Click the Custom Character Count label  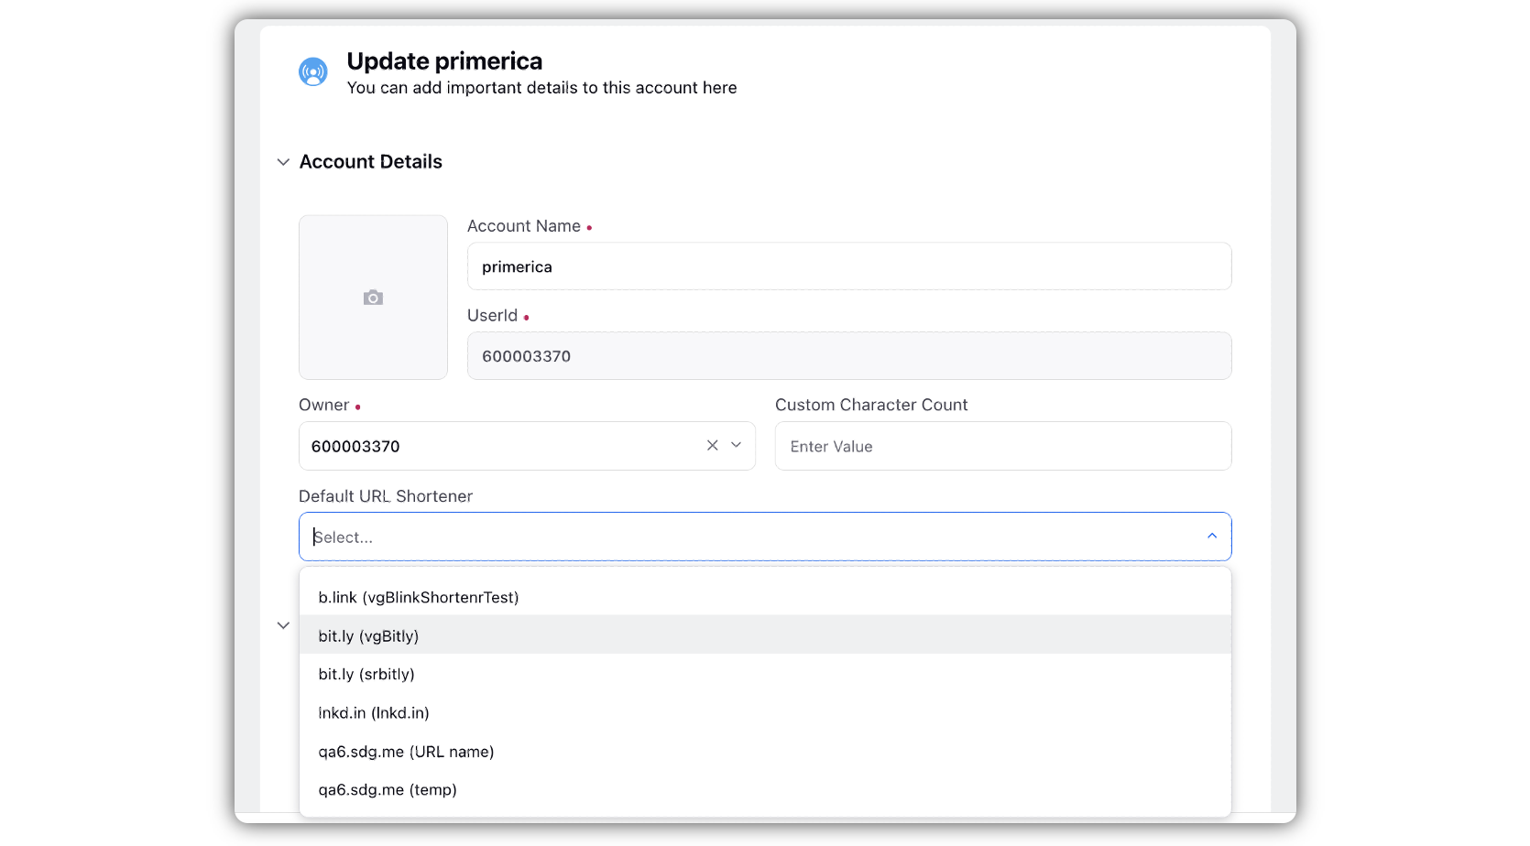[871, 405]
